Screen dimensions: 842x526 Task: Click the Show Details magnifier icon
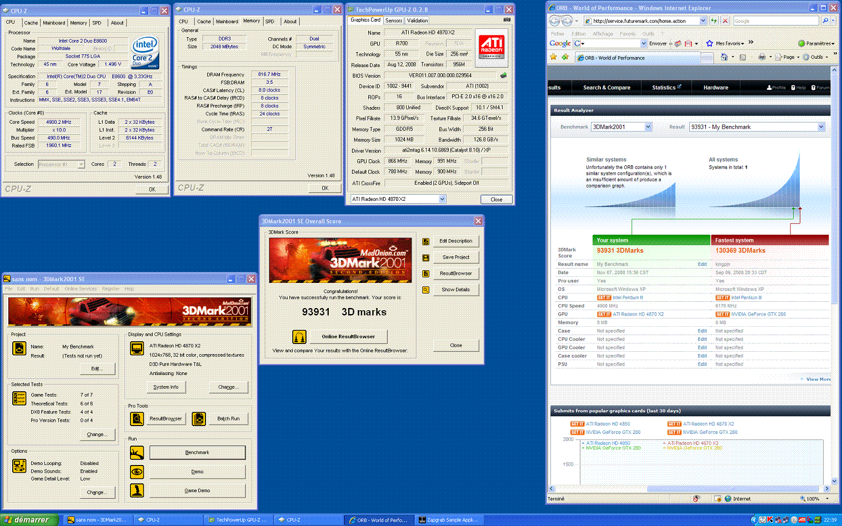pyautogui.click(x=425, y=290)
